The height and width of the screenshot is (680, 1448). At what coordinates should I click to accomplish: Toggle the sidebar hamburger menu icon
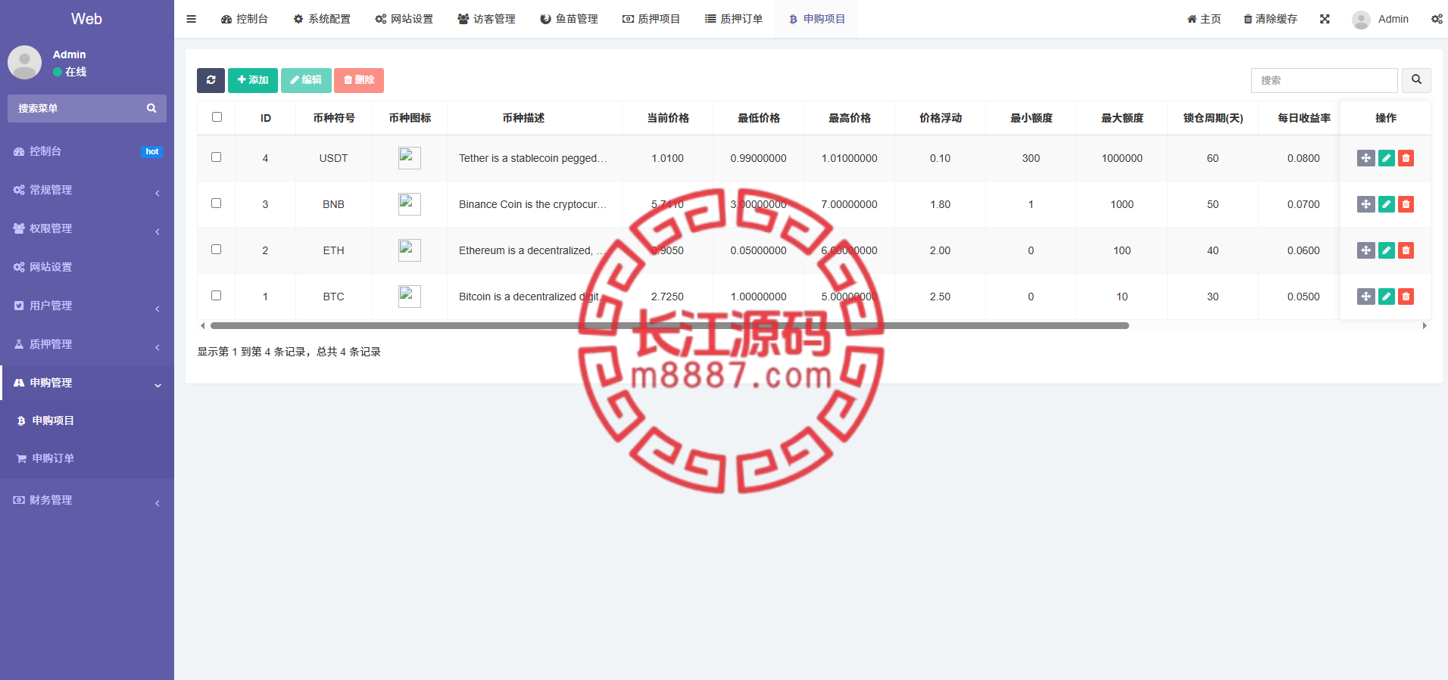[191, 19]
